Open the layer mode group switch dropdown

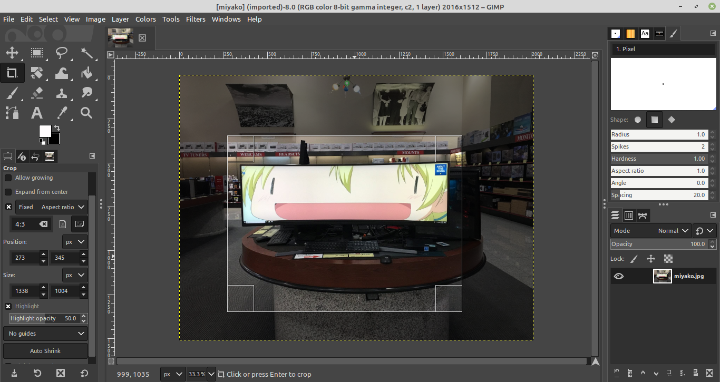click(705, 231)
